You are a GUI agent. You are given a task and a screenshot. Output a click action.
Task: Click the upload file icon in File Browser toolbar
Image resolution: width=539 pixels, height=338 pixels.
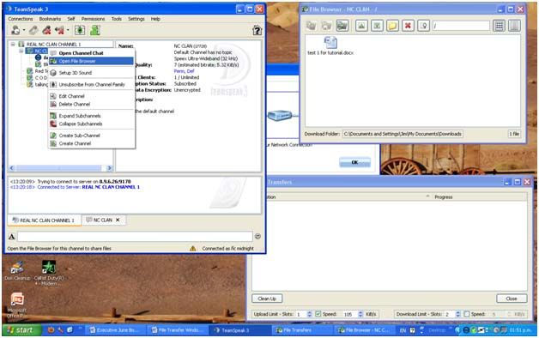coord(361,26)
